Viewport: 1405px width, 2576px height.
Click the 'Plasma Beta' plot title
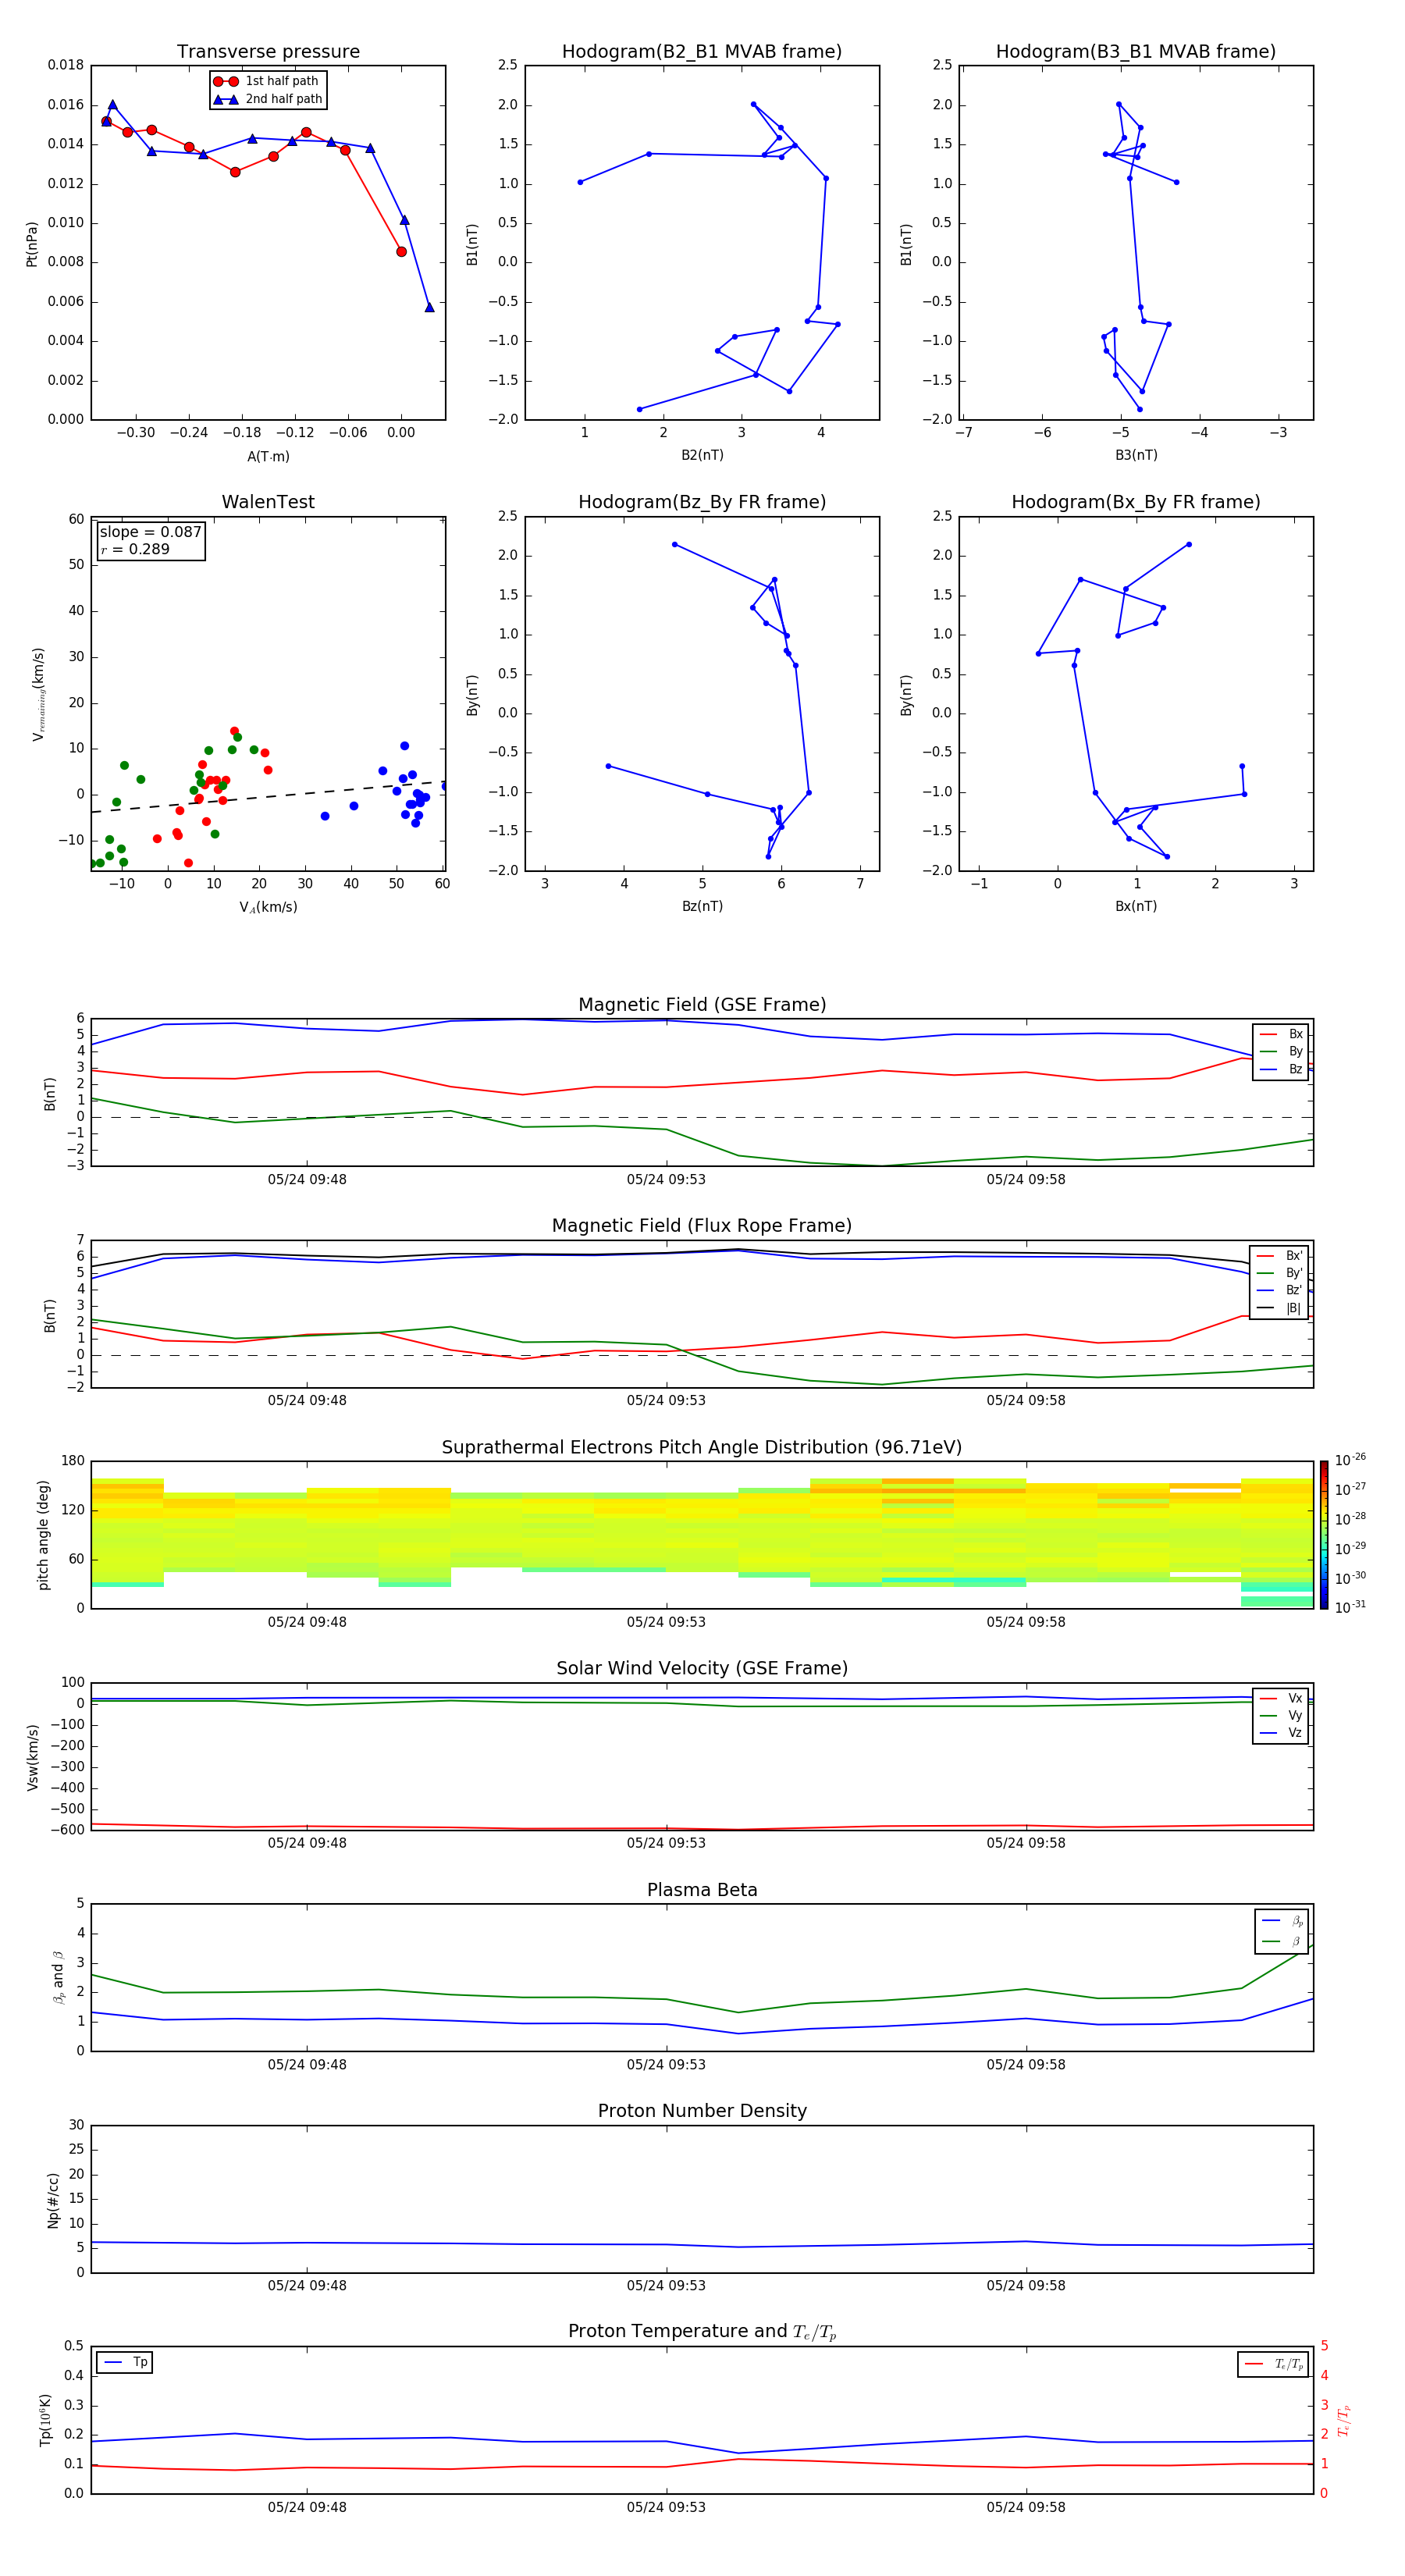[x=702, y=1890]
